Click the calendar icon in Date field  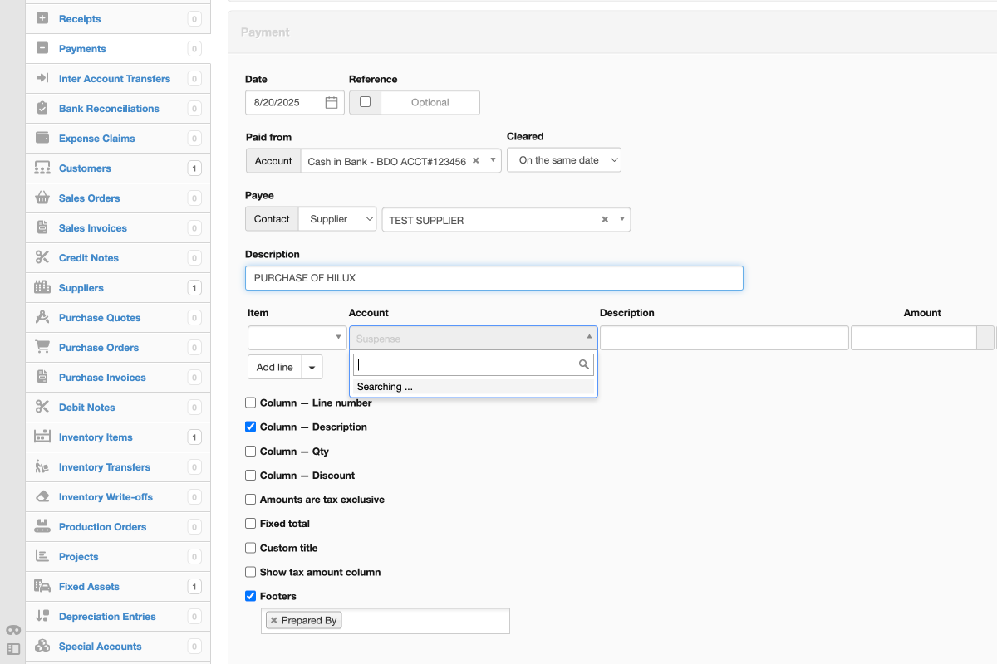click(332, 103)
